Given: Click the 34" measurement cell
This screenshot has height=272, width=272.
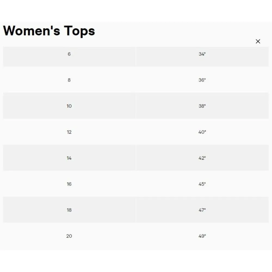Looking at the screenshot, I should (x=202, y=54).
